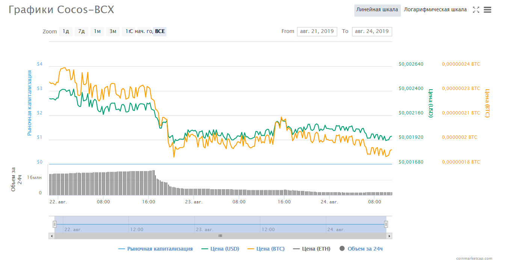Viewport: 518px width, 260px height.
Task: Open the coinmarketcap.com credit link
Action: pos(474,258)
